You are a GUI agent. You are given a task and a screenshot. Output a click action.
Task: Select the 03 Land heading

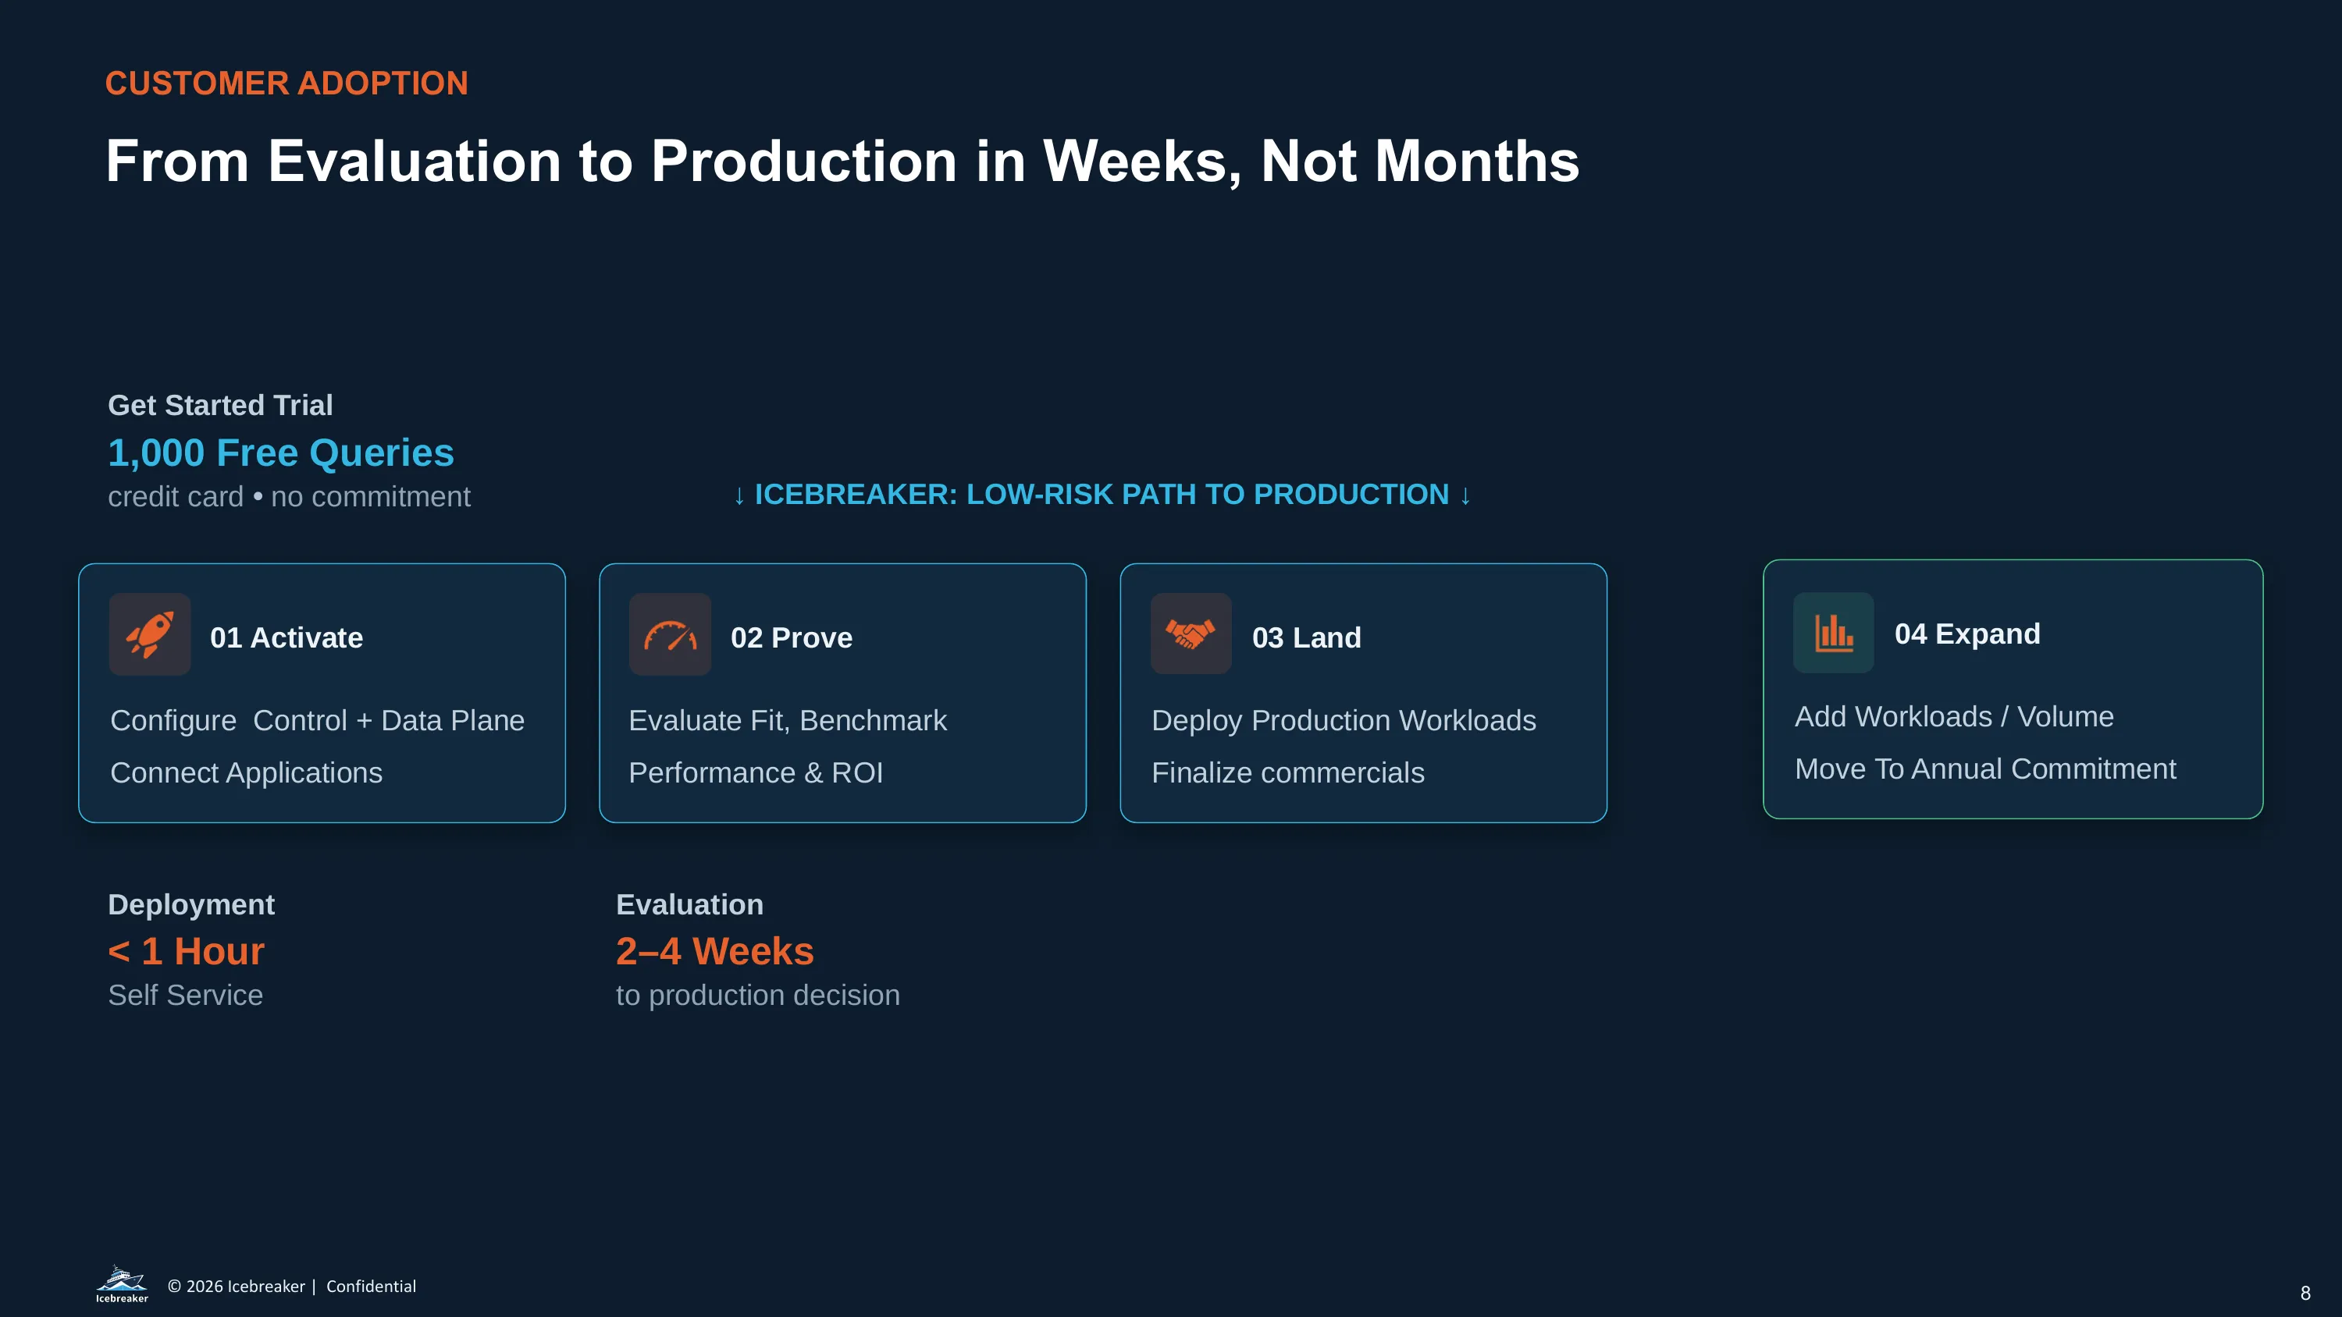(x=1307, y=637)
